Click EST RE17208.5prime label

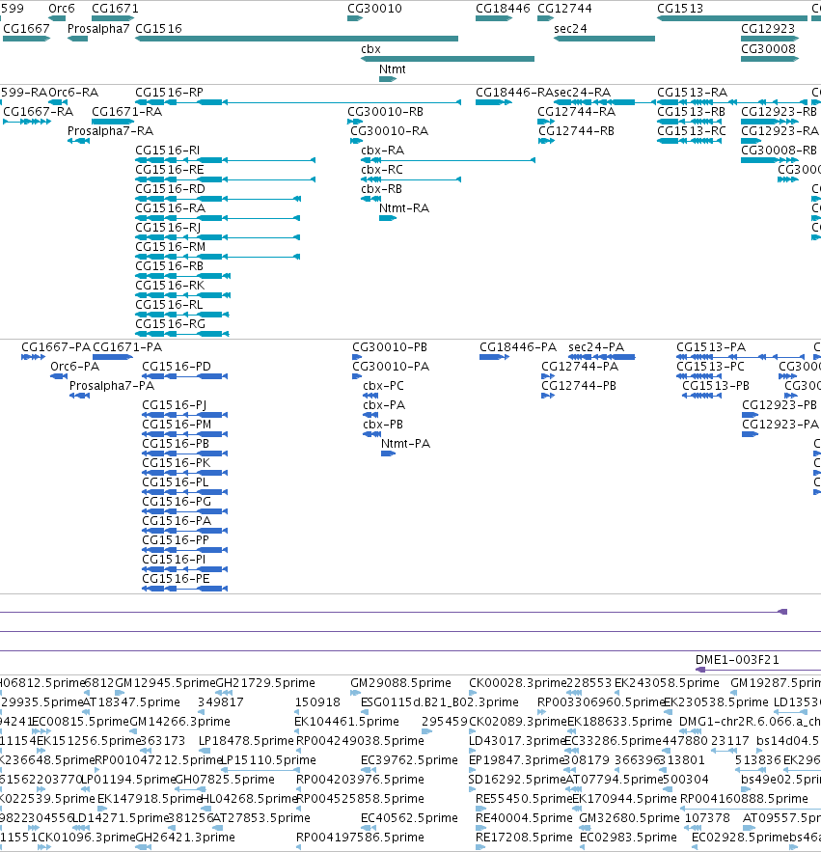(x=524, y=838)
